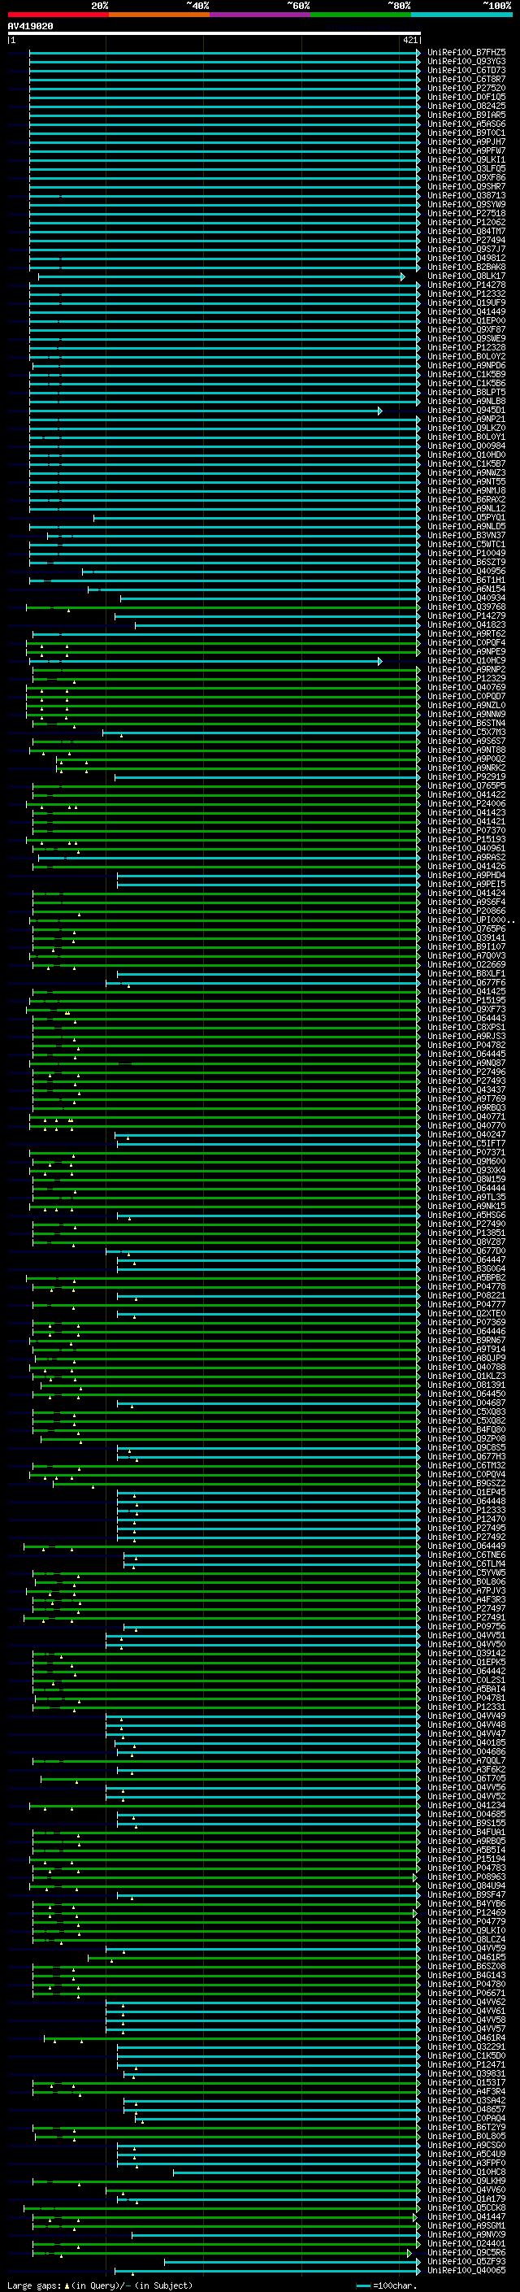Open the hit UniRef100_O82425
Screen dimensions: 520x2292
tap(466, 106)
